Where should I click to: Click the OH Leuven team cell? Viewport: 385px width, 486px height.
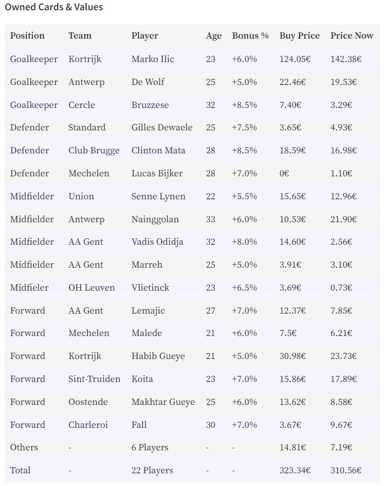(x=91, y=288)
